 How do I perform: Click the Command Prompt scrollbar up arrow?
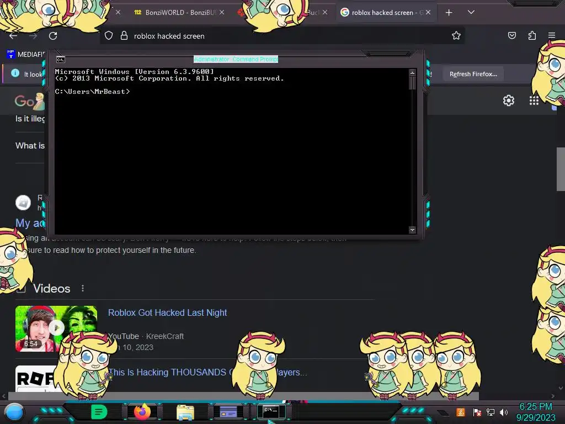[413, 73]
